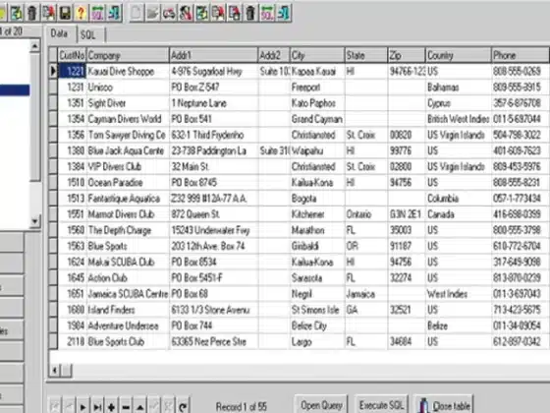The image size is (550, 413).
Task: Click the 'Belize City' cell
Action: click(317, 325)
